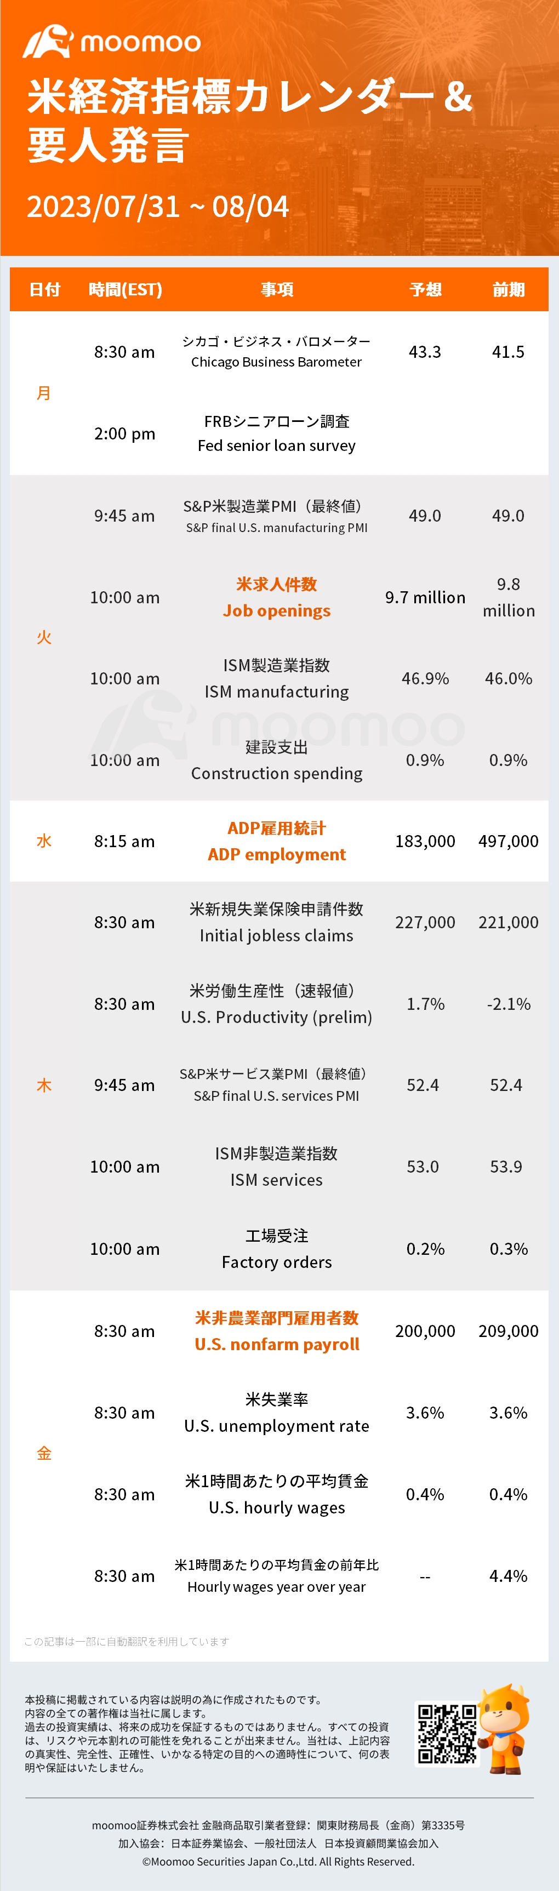This screenshot has width=559, height=1891.
Task: Select the 時間(EST) column header
Action: pos(125,289)
